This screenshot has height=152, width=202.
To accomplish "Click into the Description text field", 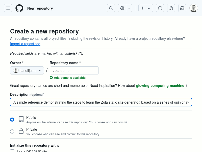I will [101, 102].
